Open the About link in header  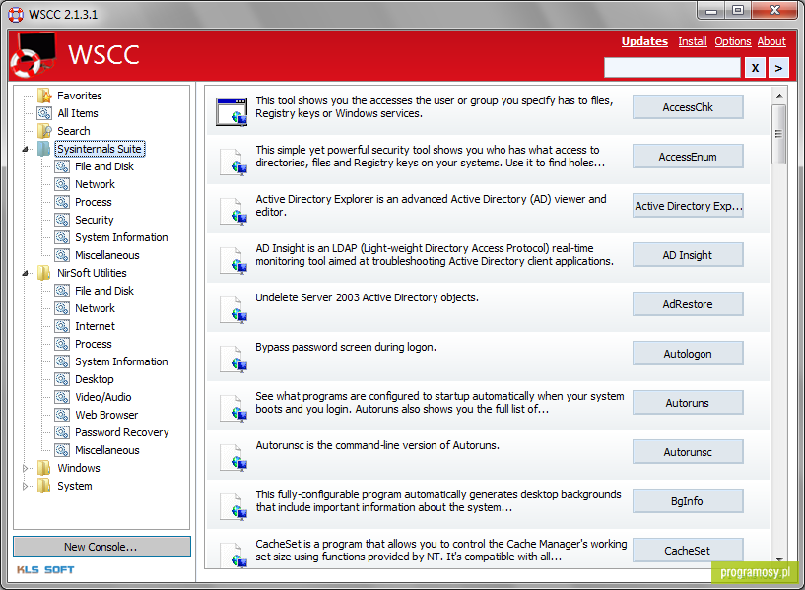[771, 41]
